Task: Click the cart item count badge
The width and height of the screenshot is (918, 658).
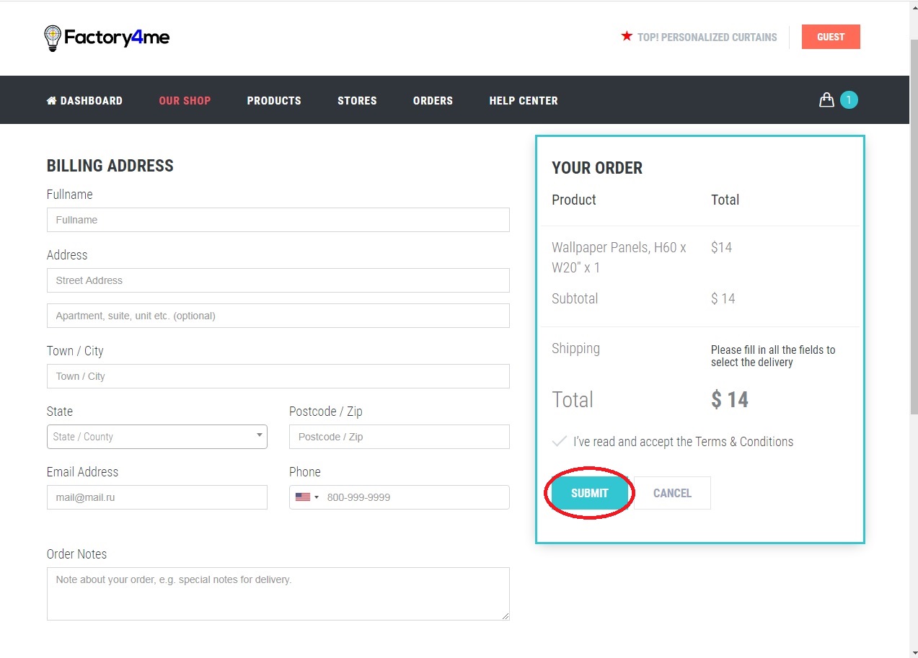Action: (x=849, y=100)
